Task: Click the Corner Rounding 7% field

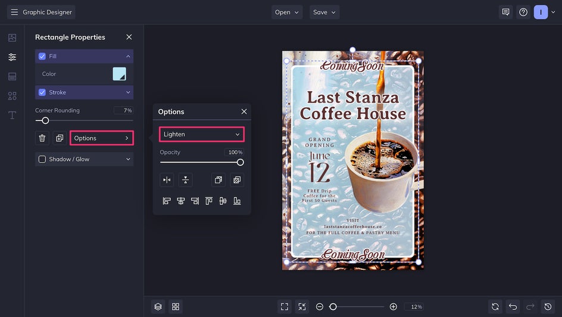Action: tap(123, 110)
